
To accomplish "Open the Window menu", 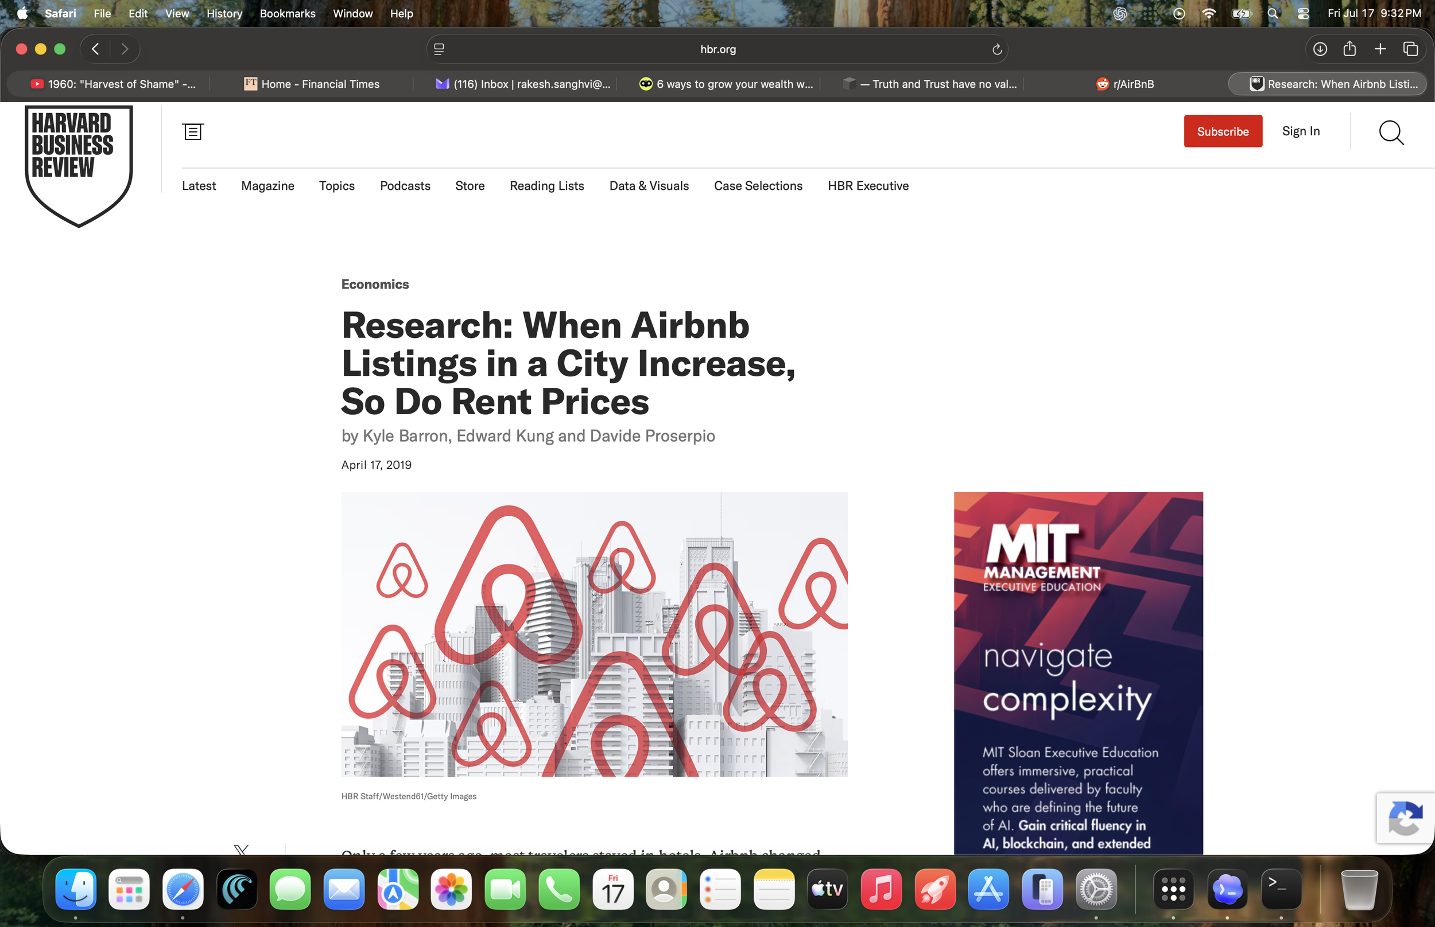I will tap(353, 13).
